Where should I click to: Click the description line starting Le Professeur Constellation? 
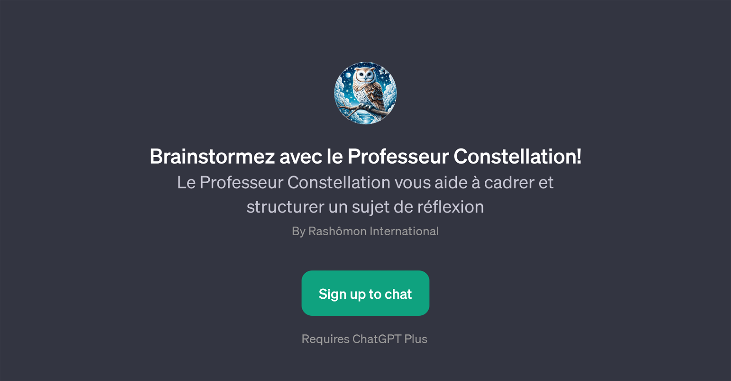point(365,183)
